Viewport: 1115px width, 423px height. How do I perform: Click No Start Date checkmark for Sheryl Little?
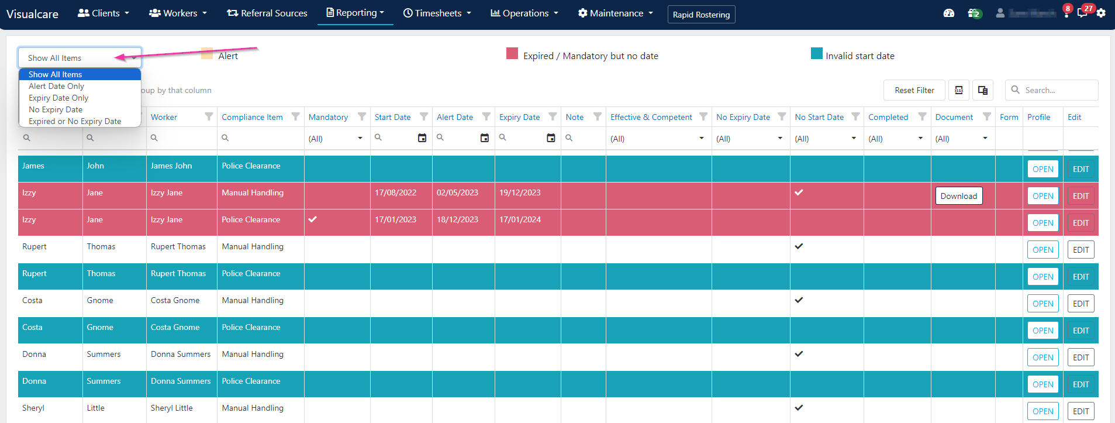point(799,408)
